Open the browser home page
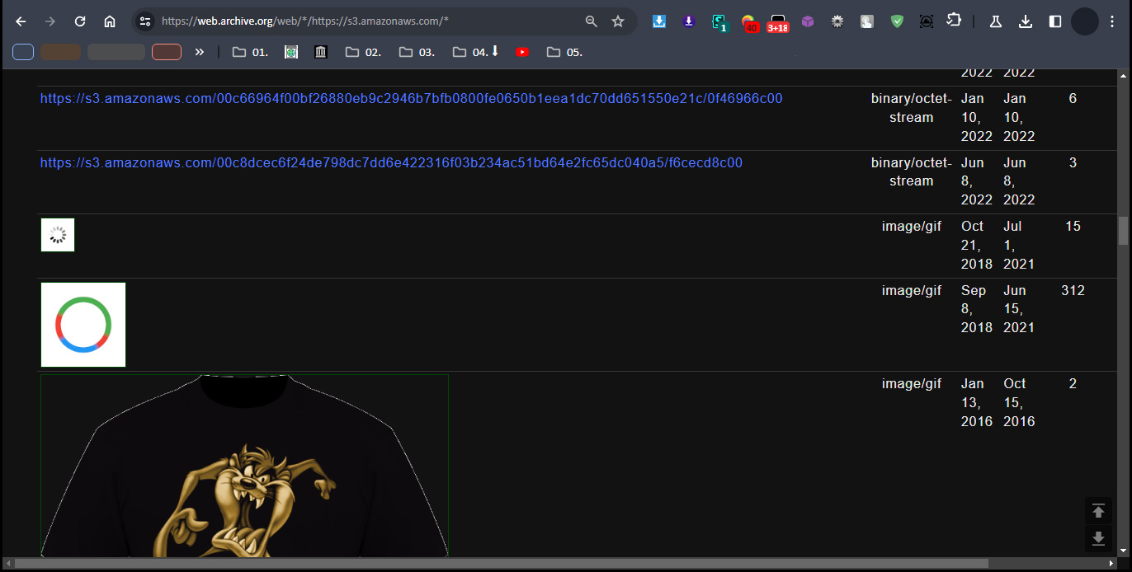This screenshot has height=572, width=1132. 110,21
